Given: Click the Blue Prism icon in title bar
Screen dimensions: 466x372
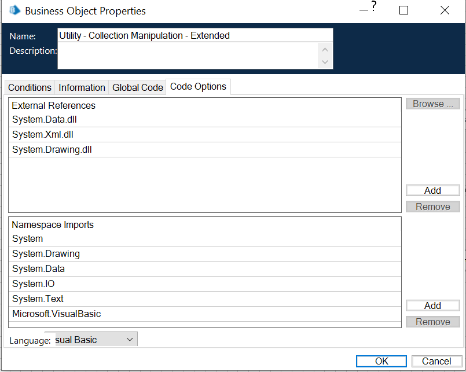Looking at the screenshot, I should click(x=14, y=10).
